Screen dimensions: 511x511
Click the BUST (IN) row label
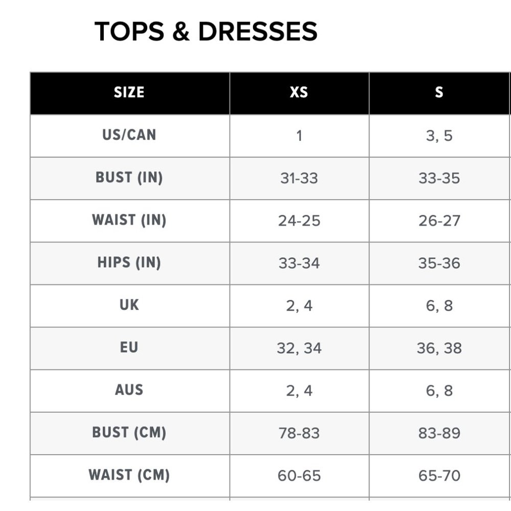(129, 178)
